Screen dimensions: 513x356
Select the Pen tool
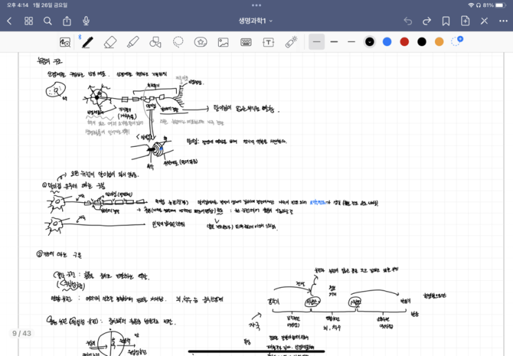pyautogui.click(x=88, y=42)
